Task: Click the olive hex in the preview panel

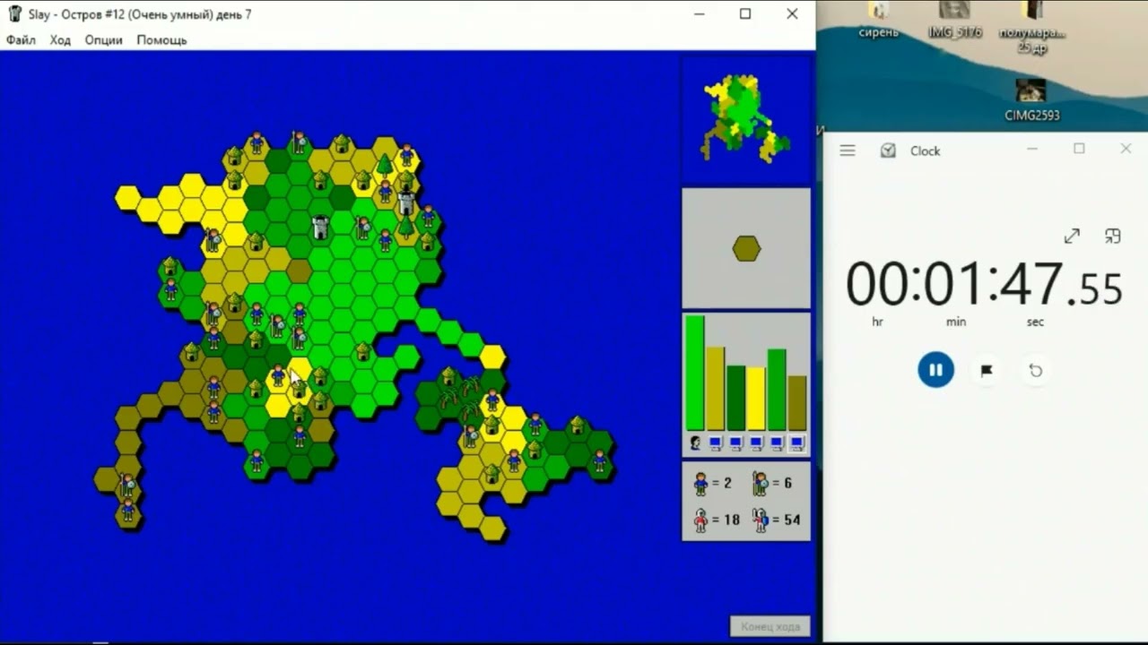Action: tap(746, 248)
